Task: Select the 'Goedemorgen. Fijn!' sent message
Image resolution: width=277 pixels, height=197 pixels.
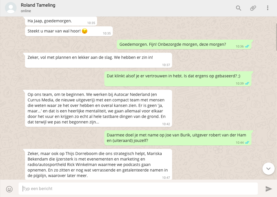Action: click(x=184, y=45)
